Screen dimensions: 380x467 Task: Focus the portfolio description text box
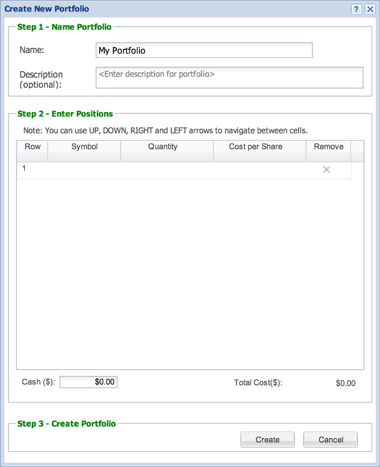(229, 77)
